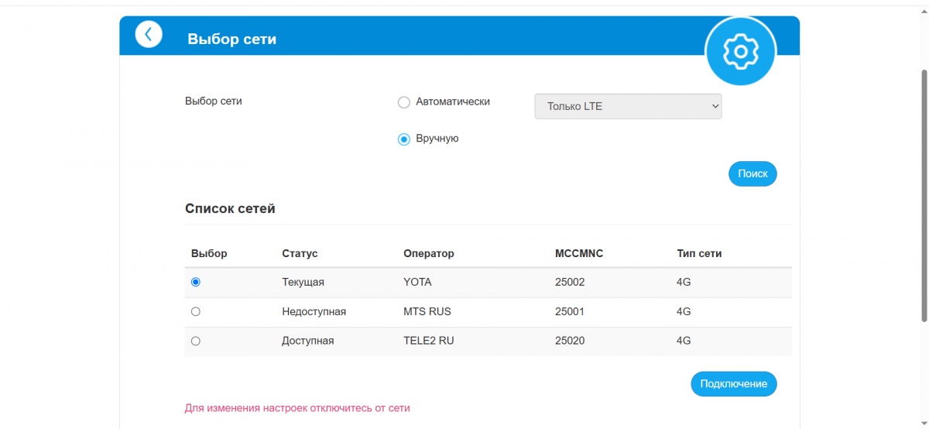Click the Выбор сети page title

tap(231, 39)
